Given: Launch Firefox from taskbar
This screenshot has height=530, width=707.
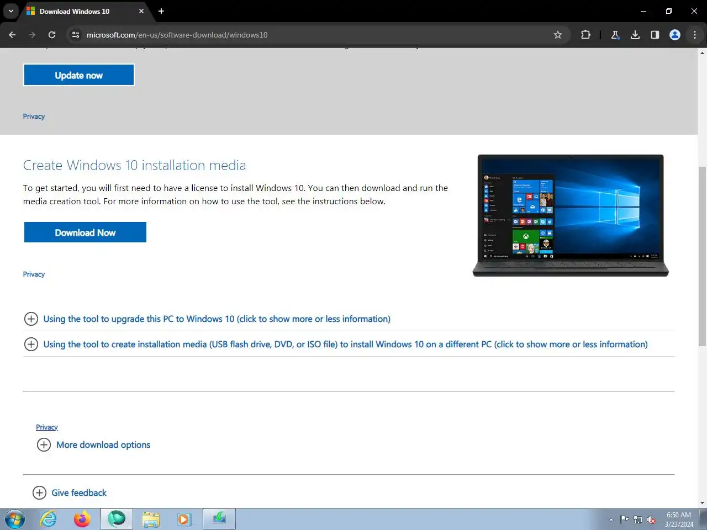Looking at the screenshot, I should pyautogui.click(x=82, y=520).
